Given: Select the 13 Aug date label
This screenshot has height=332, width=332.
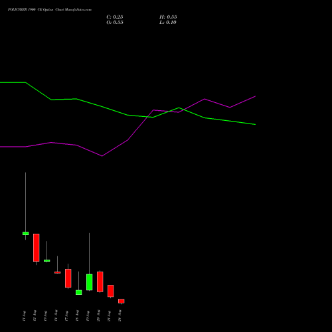Looking at the screenshot, I should coord(45,316).
